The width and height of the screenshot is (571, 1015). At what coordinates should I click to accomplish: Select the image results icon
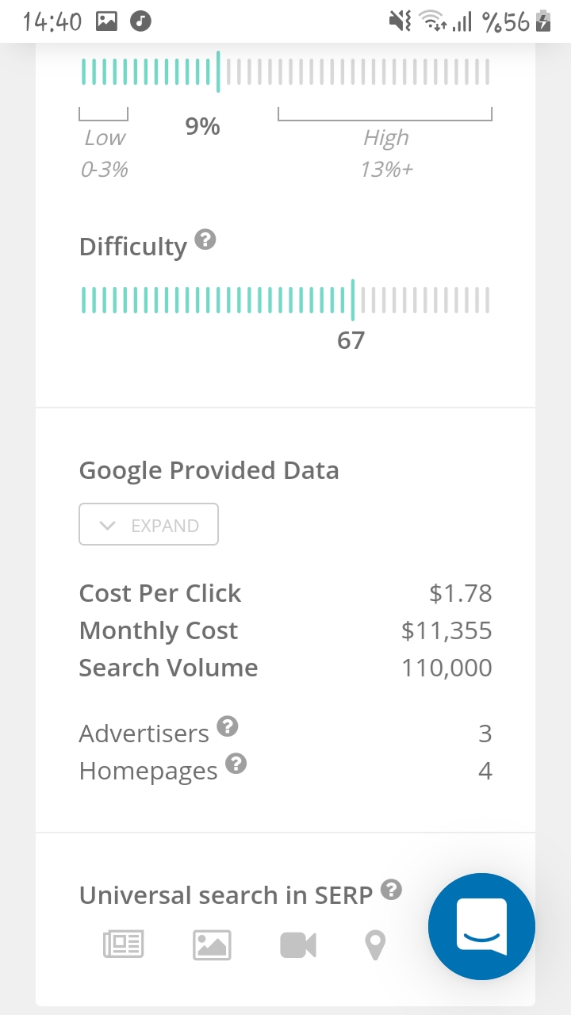[x=212, y=945]
